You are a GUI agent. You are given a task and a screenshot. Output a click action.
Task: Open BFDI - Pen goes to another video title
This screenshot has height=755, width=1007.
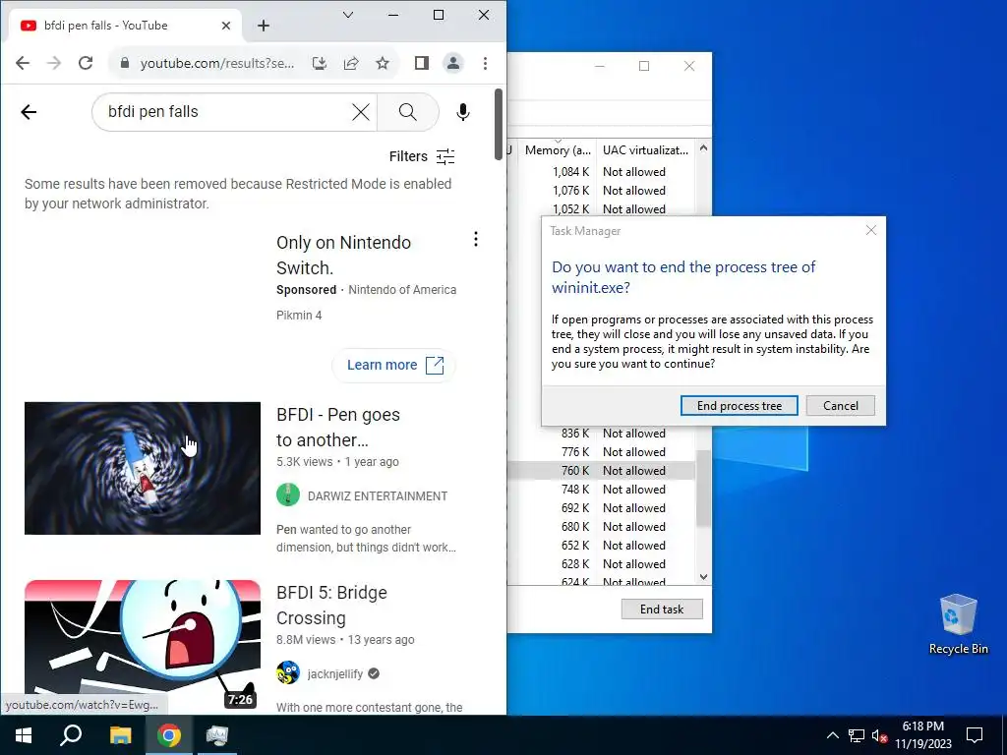(338, 428)
